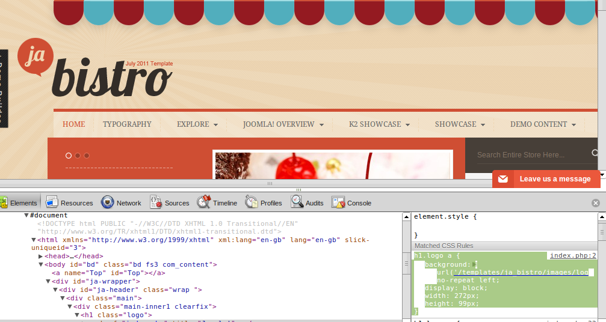Expand the collapsed head element node
The height and width of the screenshot is (322, 606).
tap(40, 256)
